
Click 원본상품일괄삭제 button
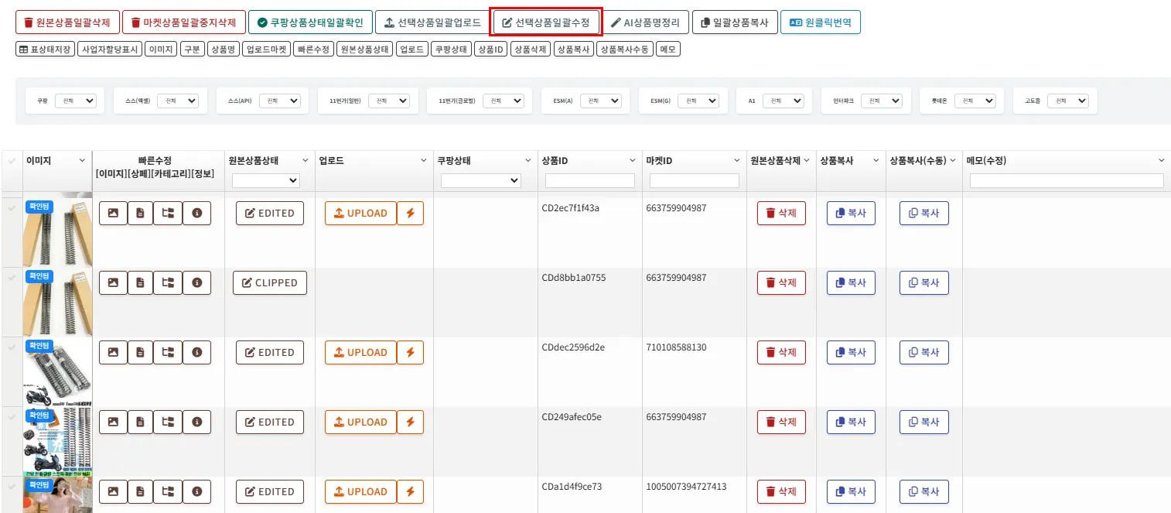(x=67, y=22)
